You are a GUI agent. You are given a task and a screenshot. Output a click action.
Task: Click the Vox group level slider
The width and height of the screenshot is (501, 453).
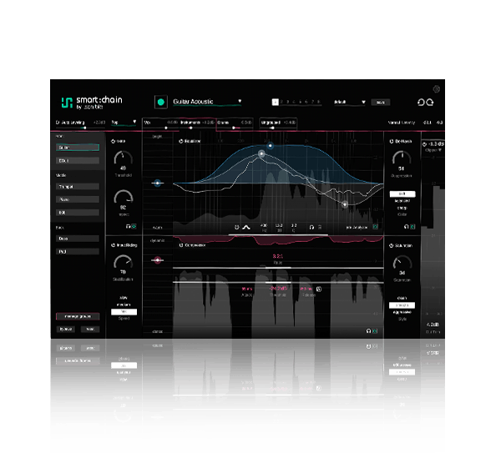point(165,128)
